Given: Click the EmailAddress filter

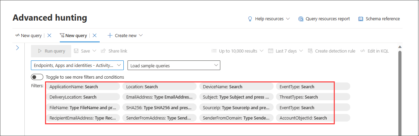Looking at the screenshot, I should [x=159, y=97].
